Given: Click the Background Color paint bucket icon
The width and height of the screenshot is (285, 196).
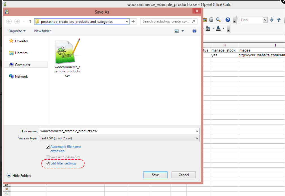Looking at the screenshot, I should pos(208,28).
